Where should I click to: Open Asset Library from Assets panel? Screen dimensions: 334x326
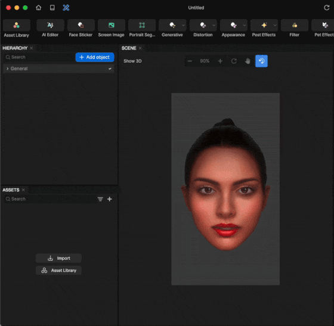(x=58, y=271)
